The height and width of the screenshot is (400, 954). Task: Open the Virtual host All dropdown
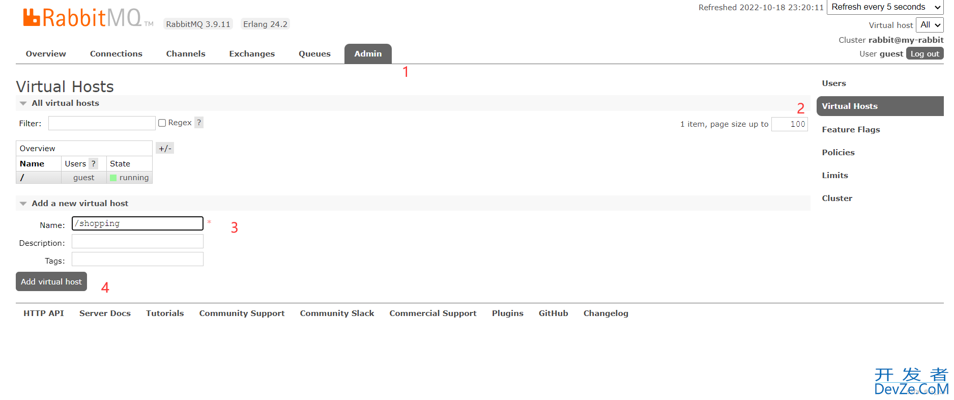pos(930,25)
